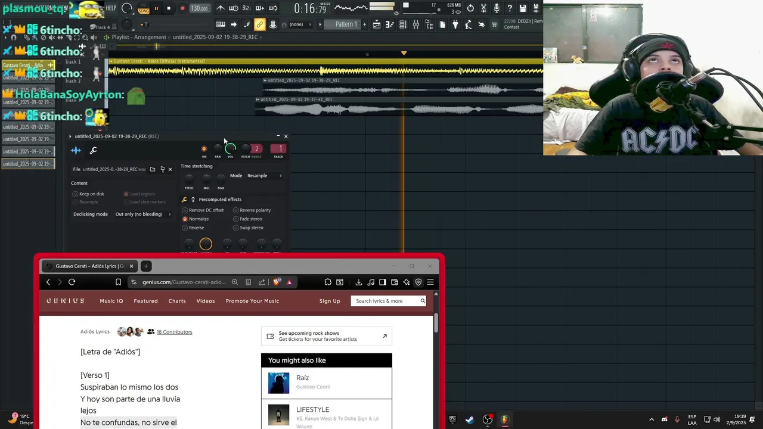This screenshot has height=429, width=763.
Task: Open folder icon to load sample file
Action: point(153,169)
